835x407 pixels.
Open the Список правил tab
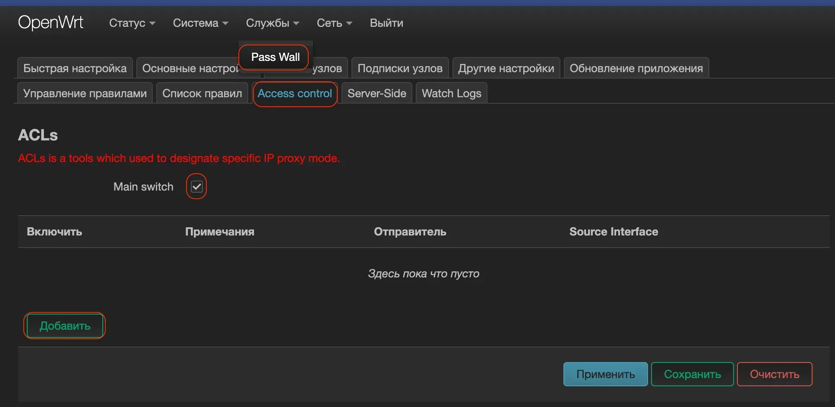coord(202,93)
